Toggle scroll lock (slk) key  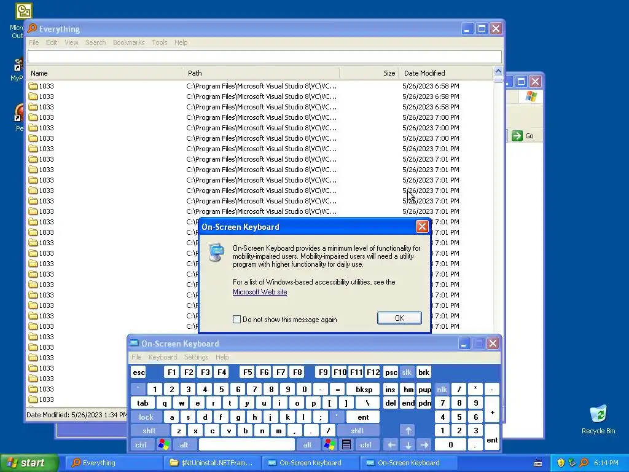(407, 372)
